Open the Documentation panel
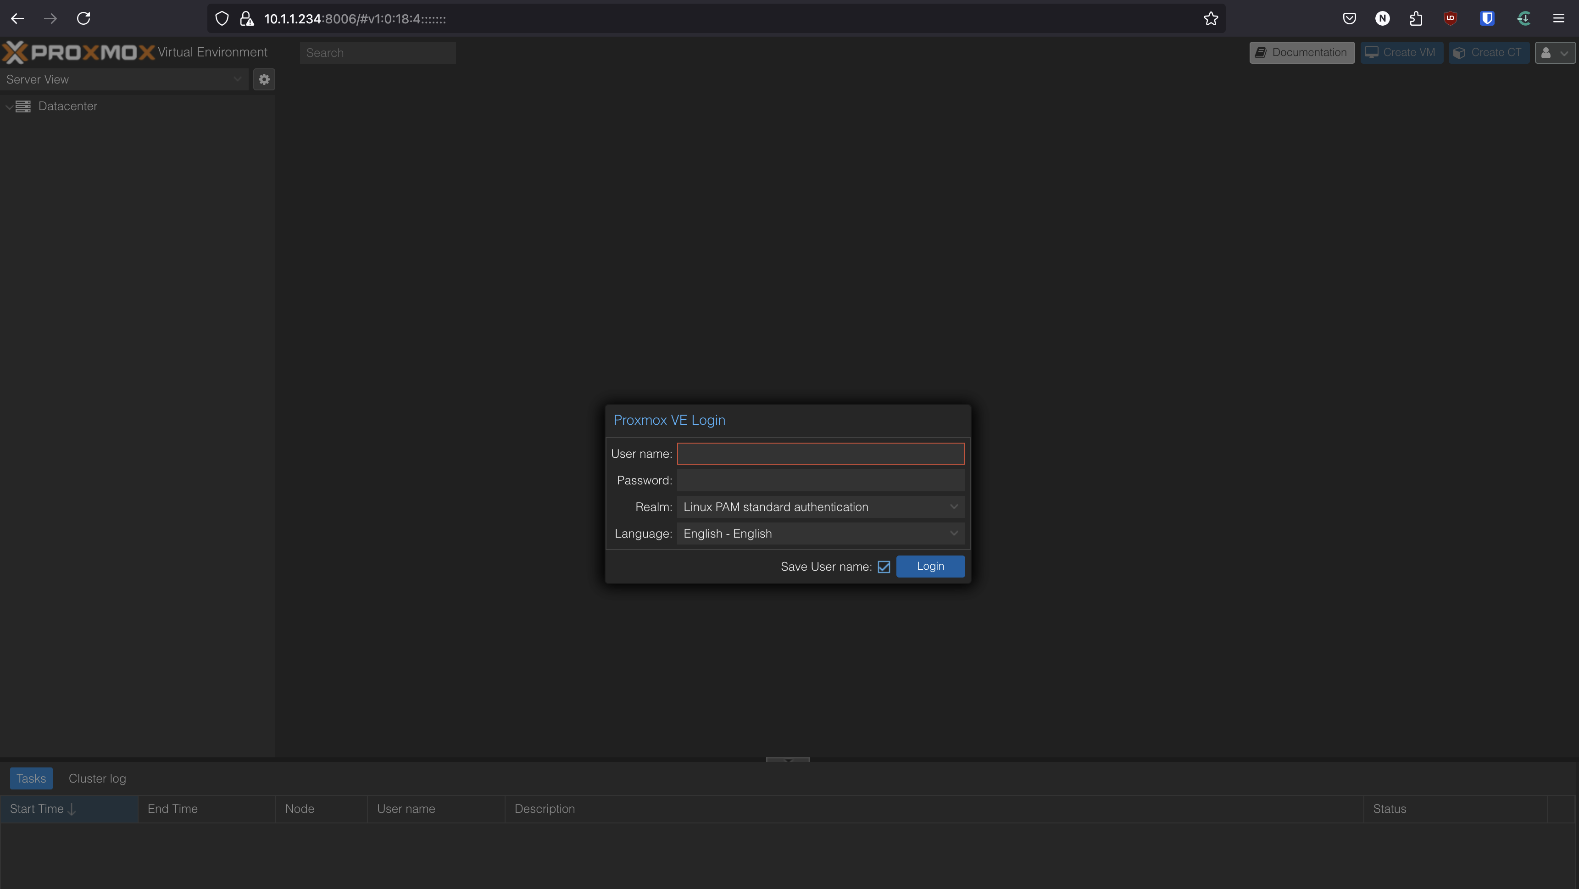The height and width of the screenshot is (889, 1579). [1301, 52]
